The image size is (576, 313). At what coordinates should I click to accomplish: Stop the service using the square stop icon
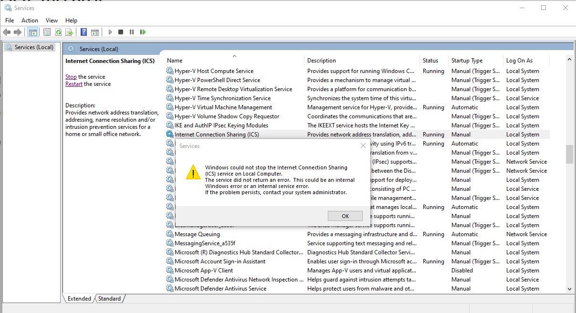[121, 32]
